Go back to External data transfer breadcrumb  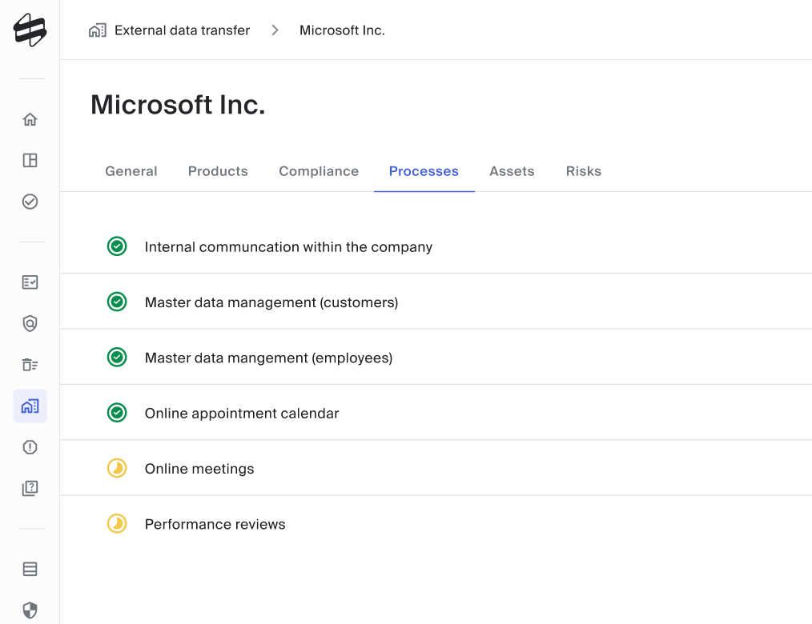(x=182, y=30)
